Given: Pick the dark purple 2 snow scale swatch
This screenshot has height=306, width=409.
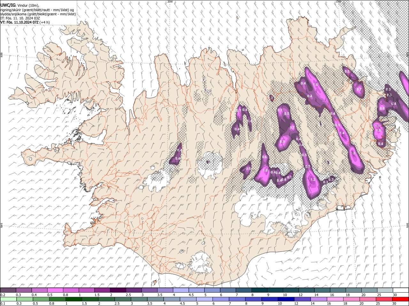Looking at the screenshot, I should click(x=118, y=290).
